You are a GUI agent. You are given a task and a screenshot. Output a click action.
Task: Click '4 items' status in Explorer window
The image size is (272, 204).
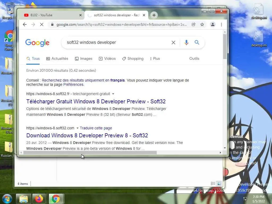[x=23, y=184]
